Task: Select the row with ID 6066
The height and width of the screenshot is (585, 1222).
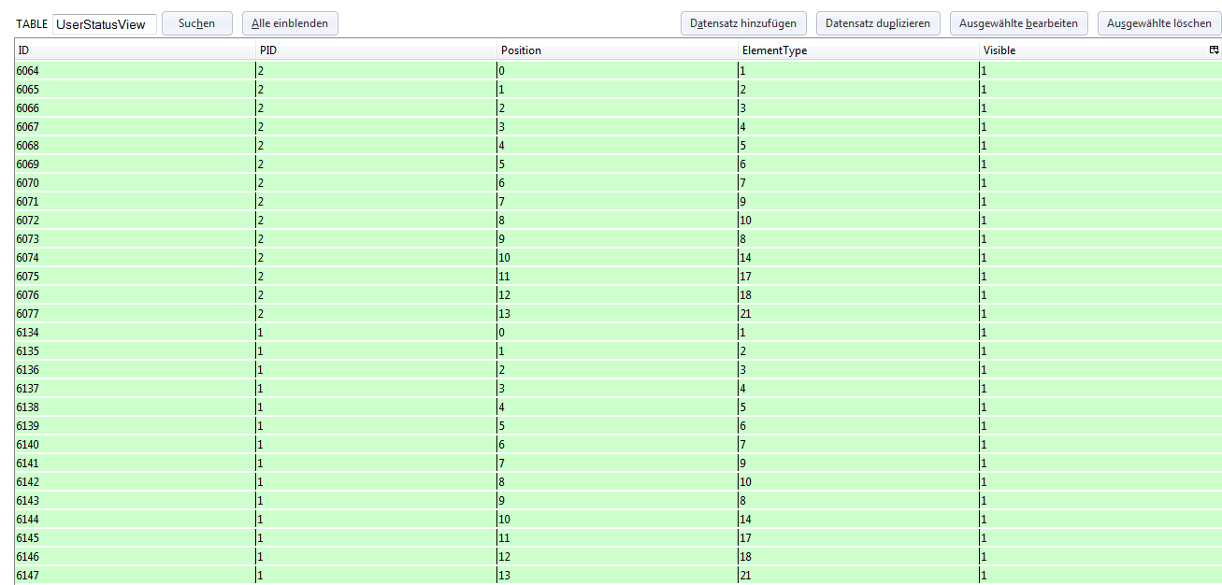Action: coord(618,108)
